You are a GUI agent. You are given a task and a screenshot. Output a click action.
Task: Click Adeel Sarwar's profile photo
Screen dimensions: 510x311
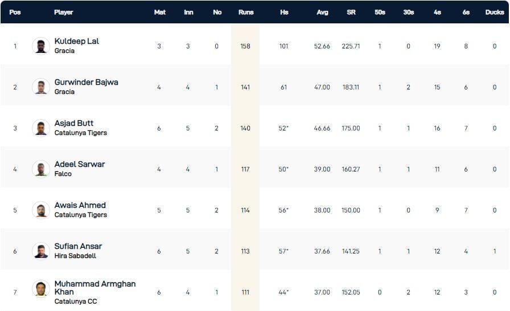pyautogui.click(x=40, y=169)
